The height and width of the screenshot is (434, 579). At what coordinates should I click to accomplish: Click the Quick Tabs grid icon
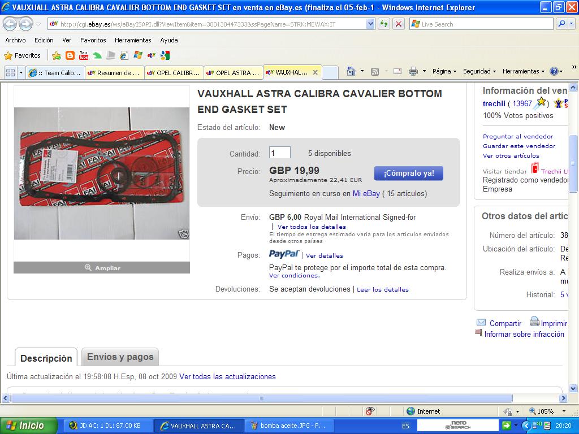click(x=10, y=73)
